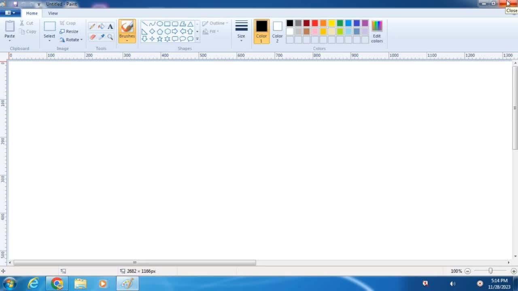Expand the Brushes dropdown arrow
This screenshot has height=291, width=518.
pos(127,40)
